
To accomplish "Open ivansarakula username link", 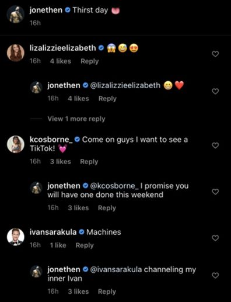I will [x=53, y=232].
